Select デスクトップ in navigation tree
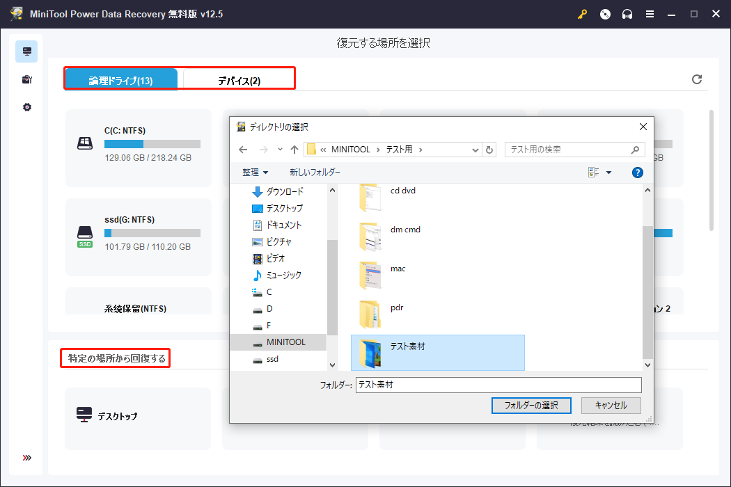The height and width of the screenshot is (487, 731). [277, 208]
